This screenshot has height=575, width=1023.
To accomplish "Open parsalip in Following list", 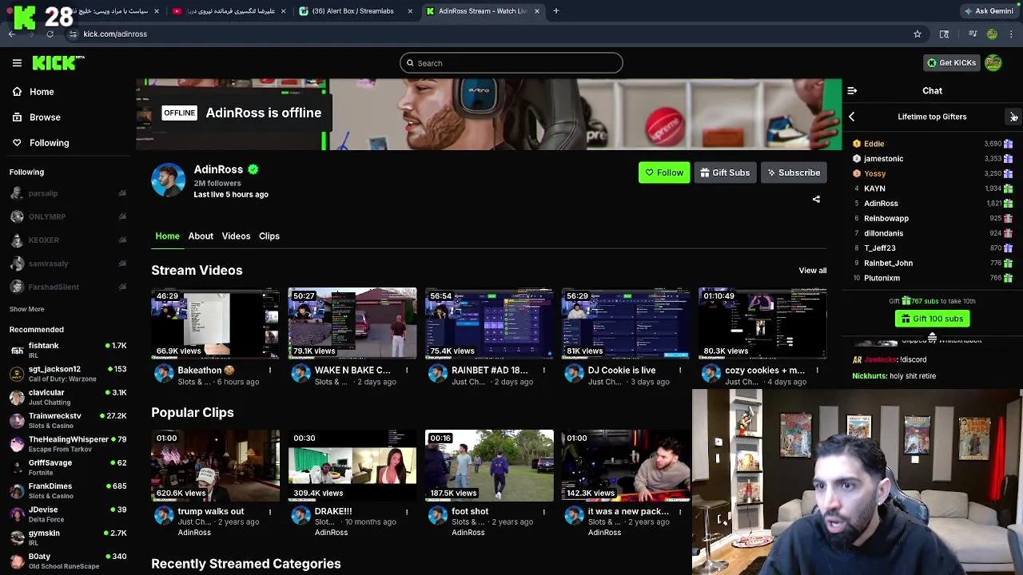I will [68, 193].
